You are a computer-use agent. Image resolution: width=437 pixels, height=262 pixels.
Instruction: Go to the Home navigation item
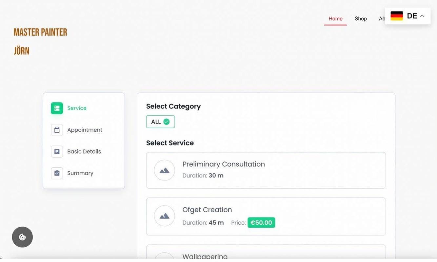point(335,18)
